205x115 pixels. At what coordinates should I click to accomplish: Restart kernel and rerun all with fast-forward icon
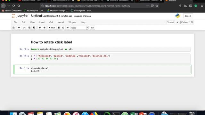(68, 28)
